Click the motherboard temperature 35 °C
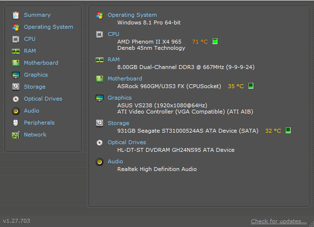 tap(235, 86)
